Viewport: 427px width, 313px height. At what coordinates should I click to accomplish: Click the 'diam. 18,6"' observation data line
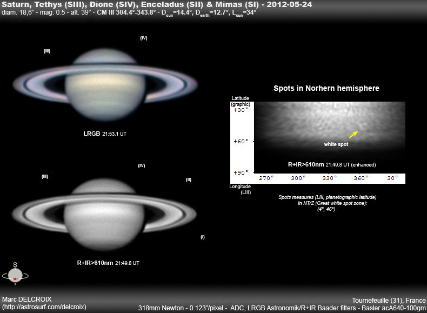pyautogui.click(x=129, y=13)
